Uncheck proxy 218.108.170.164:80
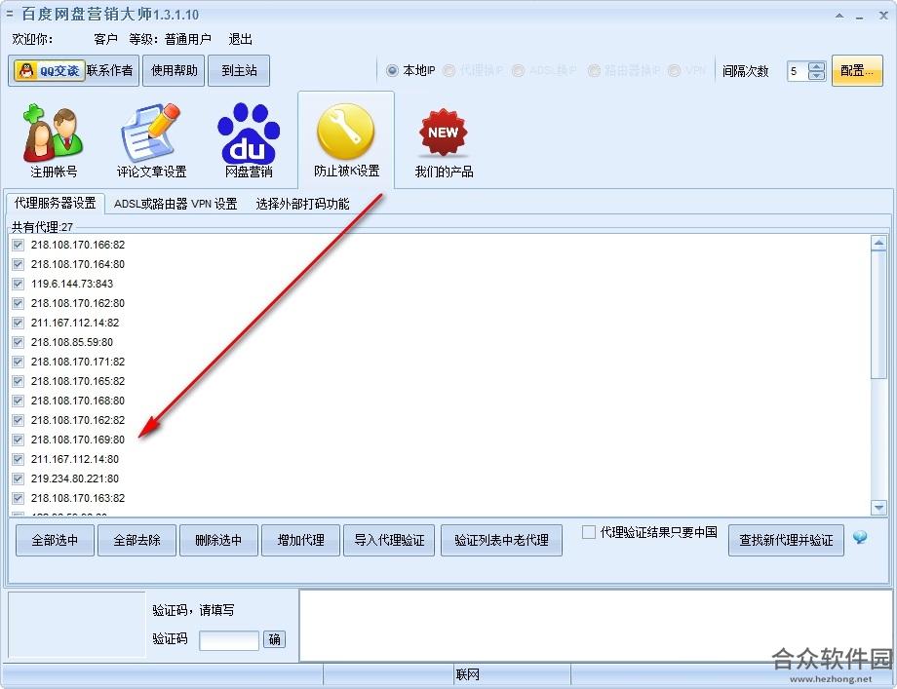897x689 pixels. [19, 264]
